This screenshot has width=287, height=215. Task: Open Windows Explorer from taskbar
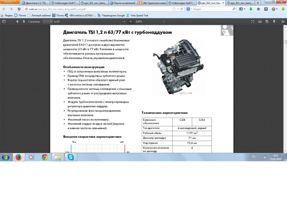(x=58, y=157)
